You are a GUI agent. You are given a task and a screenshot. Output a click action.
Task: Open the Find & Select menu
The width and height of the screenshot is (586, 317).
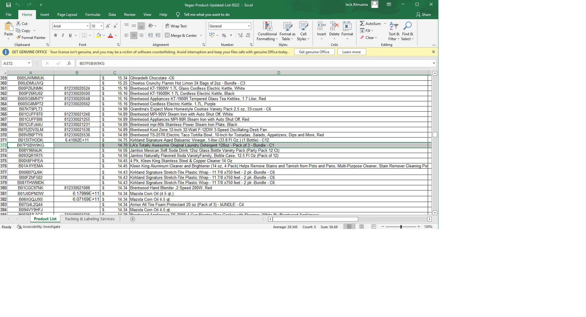(408, 31)
